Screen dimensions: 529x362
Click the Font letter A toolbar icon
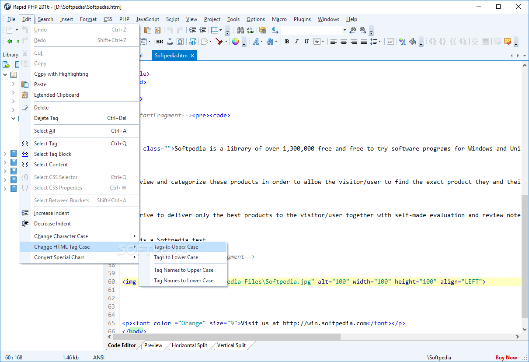[x=255, y=42]
